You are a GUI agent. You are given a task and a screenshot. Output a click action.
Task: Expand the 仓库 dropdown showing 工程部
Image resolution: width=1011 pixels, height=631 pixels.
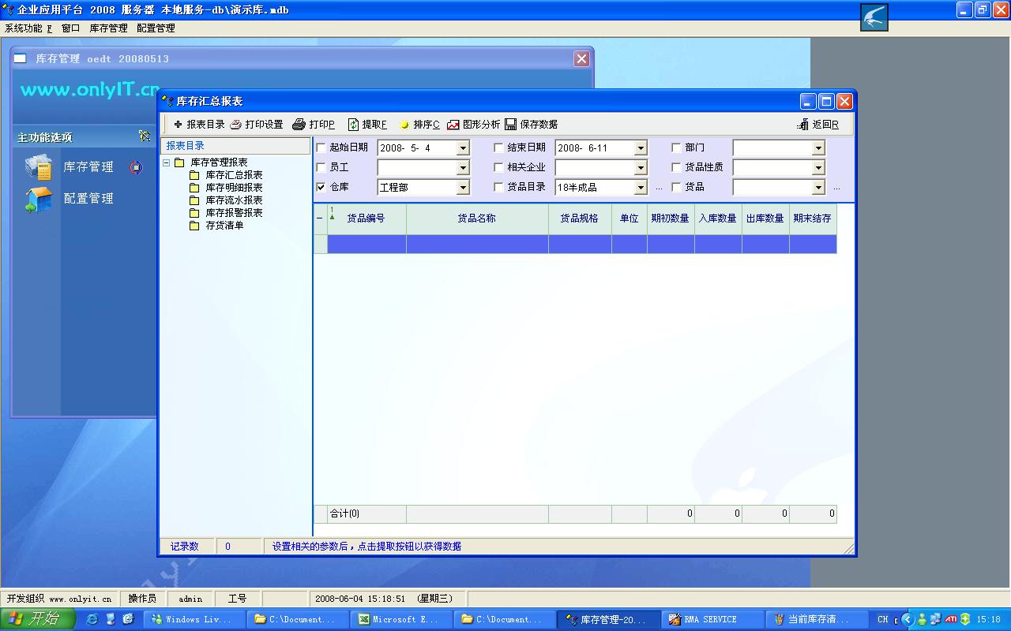coord(463,188)
